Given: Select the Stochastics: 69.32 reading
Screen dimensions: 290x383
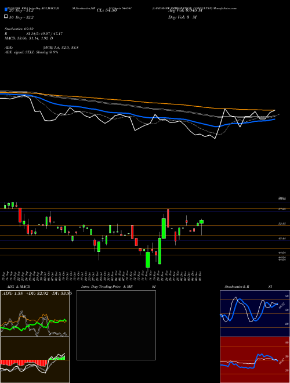Looking at the screenshot, I should coord(19,29).
